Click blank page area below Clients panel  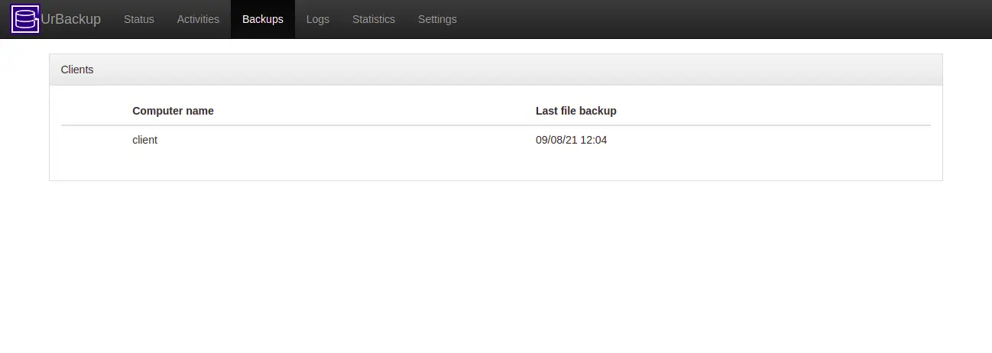(x=496, y=267)
